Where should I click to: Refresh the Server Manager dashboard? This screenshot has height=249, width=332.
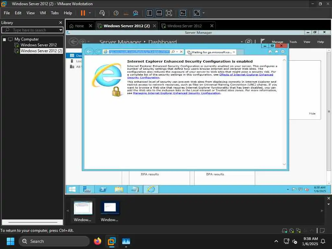click(249, 42)
